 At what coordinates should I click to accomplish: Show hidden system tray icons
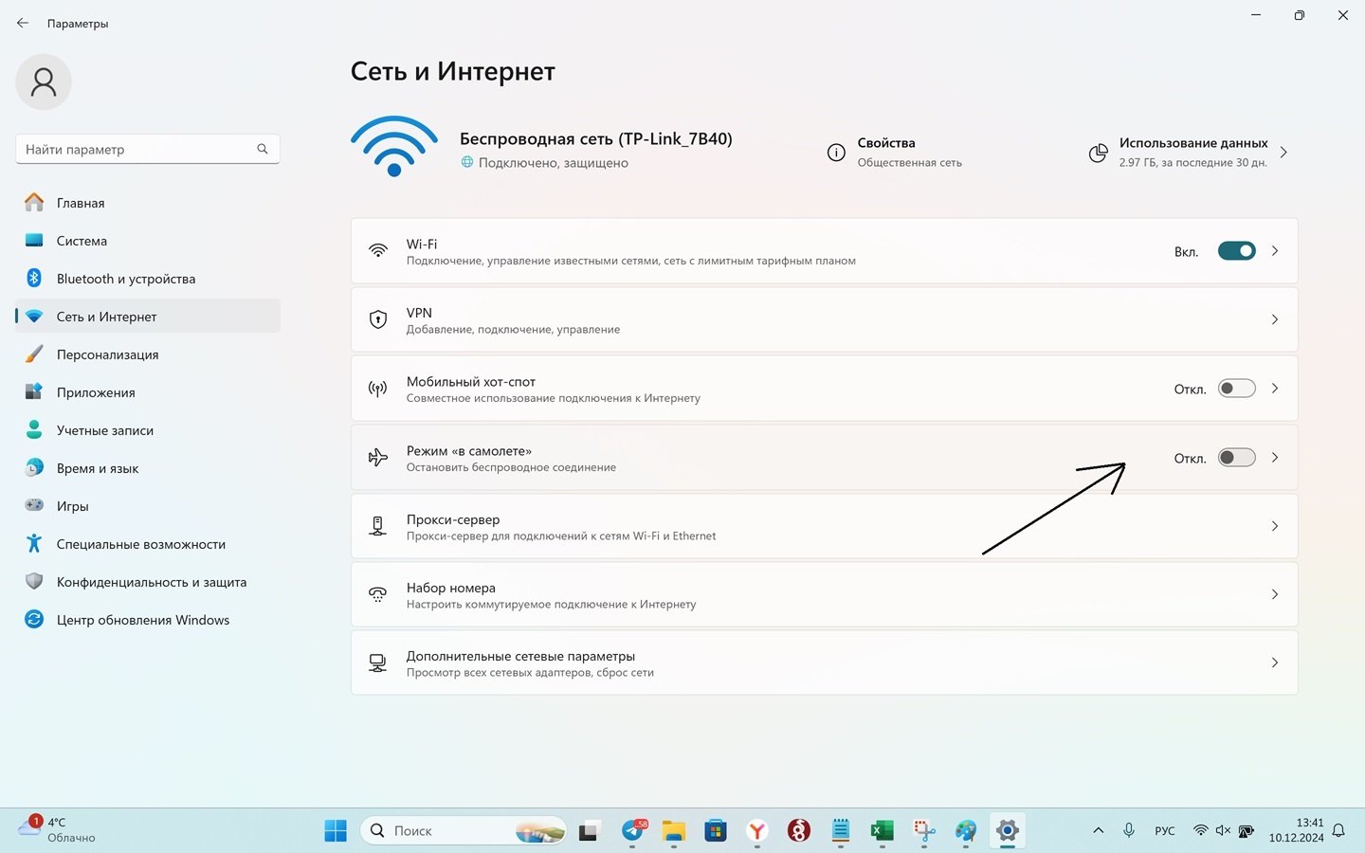1098,830
